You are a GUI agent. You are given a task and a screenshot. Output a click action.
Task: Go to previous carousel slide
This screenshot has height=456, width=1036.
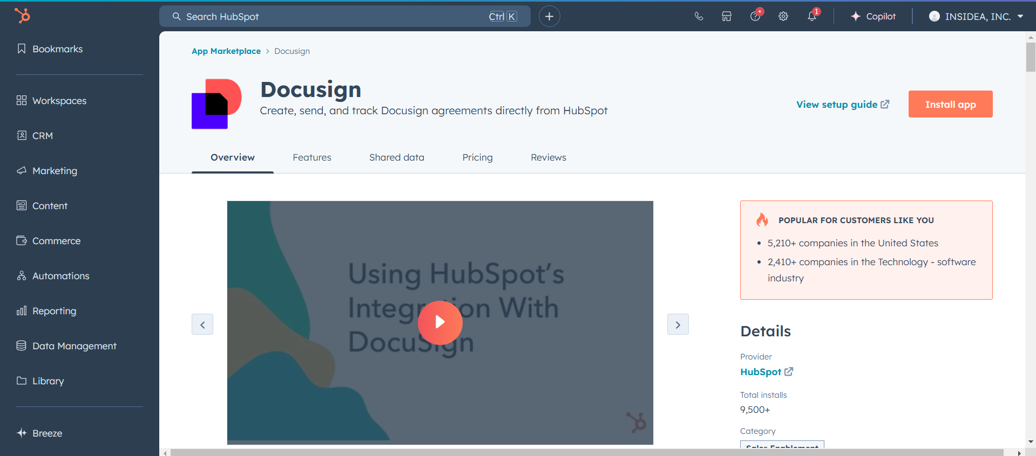202,324
